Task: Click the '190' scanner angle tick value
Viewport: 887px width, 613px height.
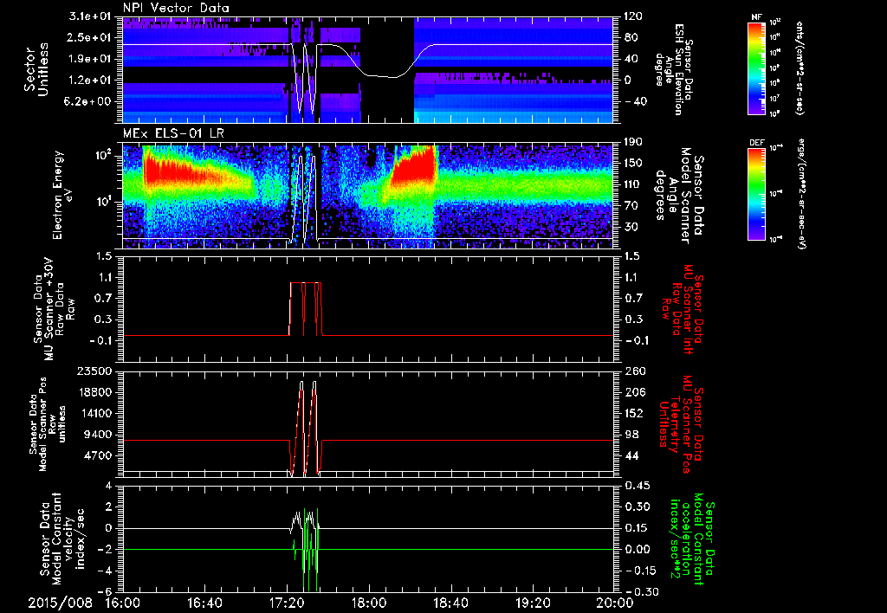Action: tap(634, 142)
